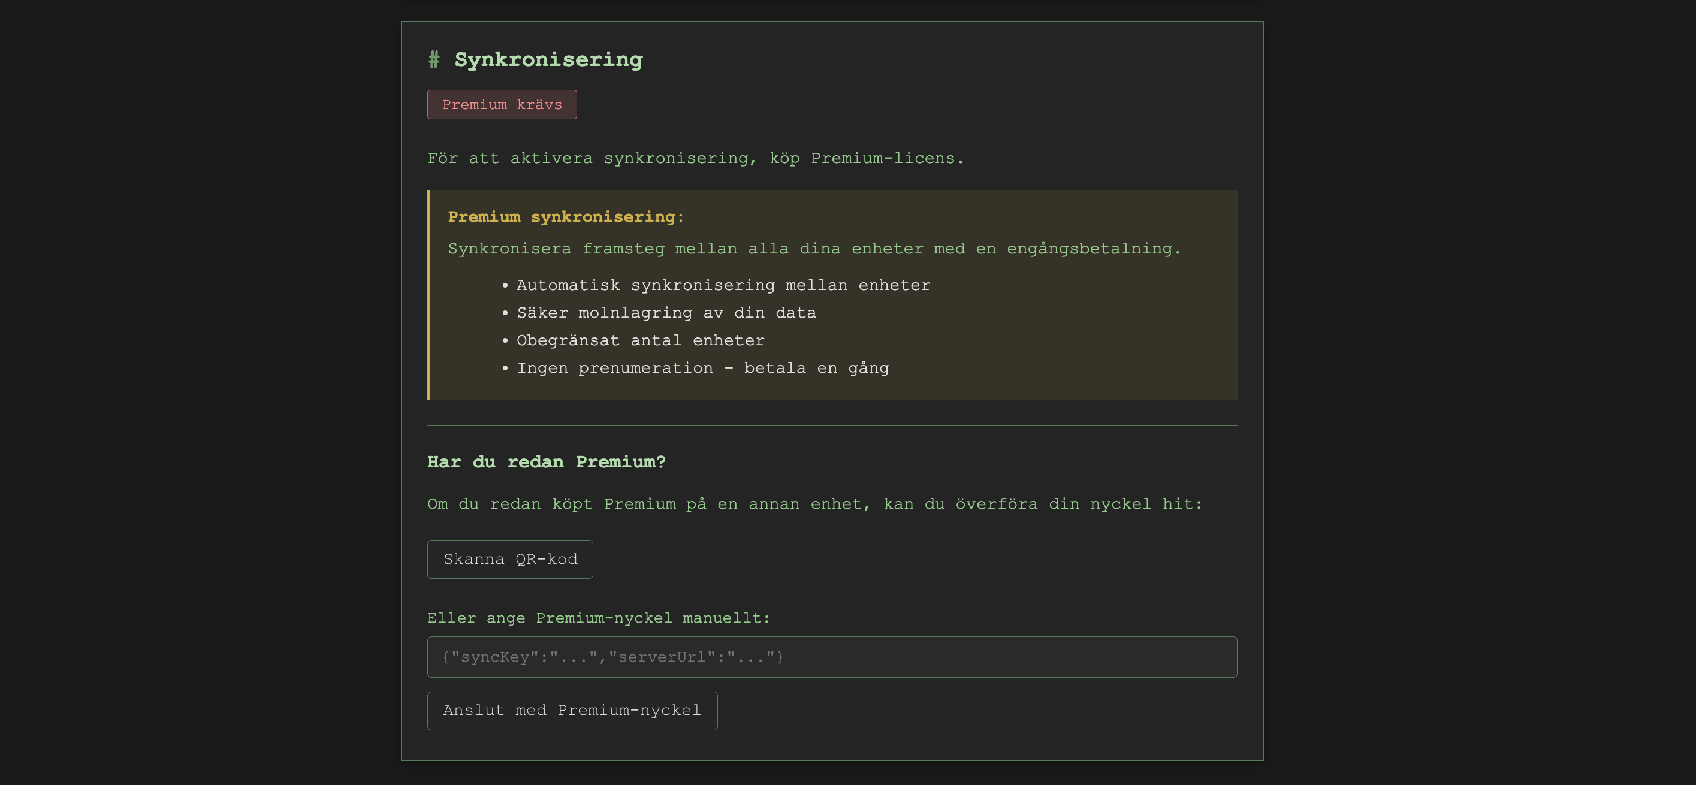The width and height of the screenshot is (1696, 785).
Task: Click the Synkronisera framsteg mellan alla enheter sentence
Action: coord(814,249)
